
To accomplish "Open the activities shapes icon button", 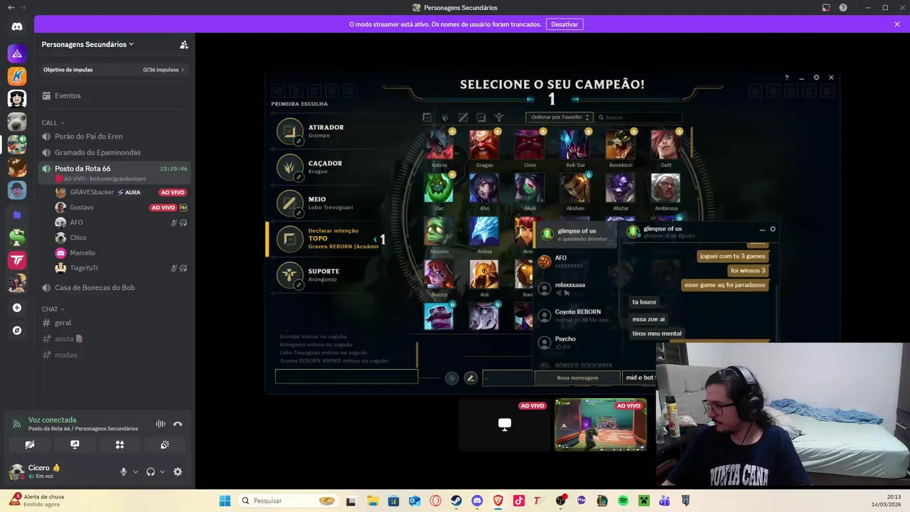I will click(120, 444).
